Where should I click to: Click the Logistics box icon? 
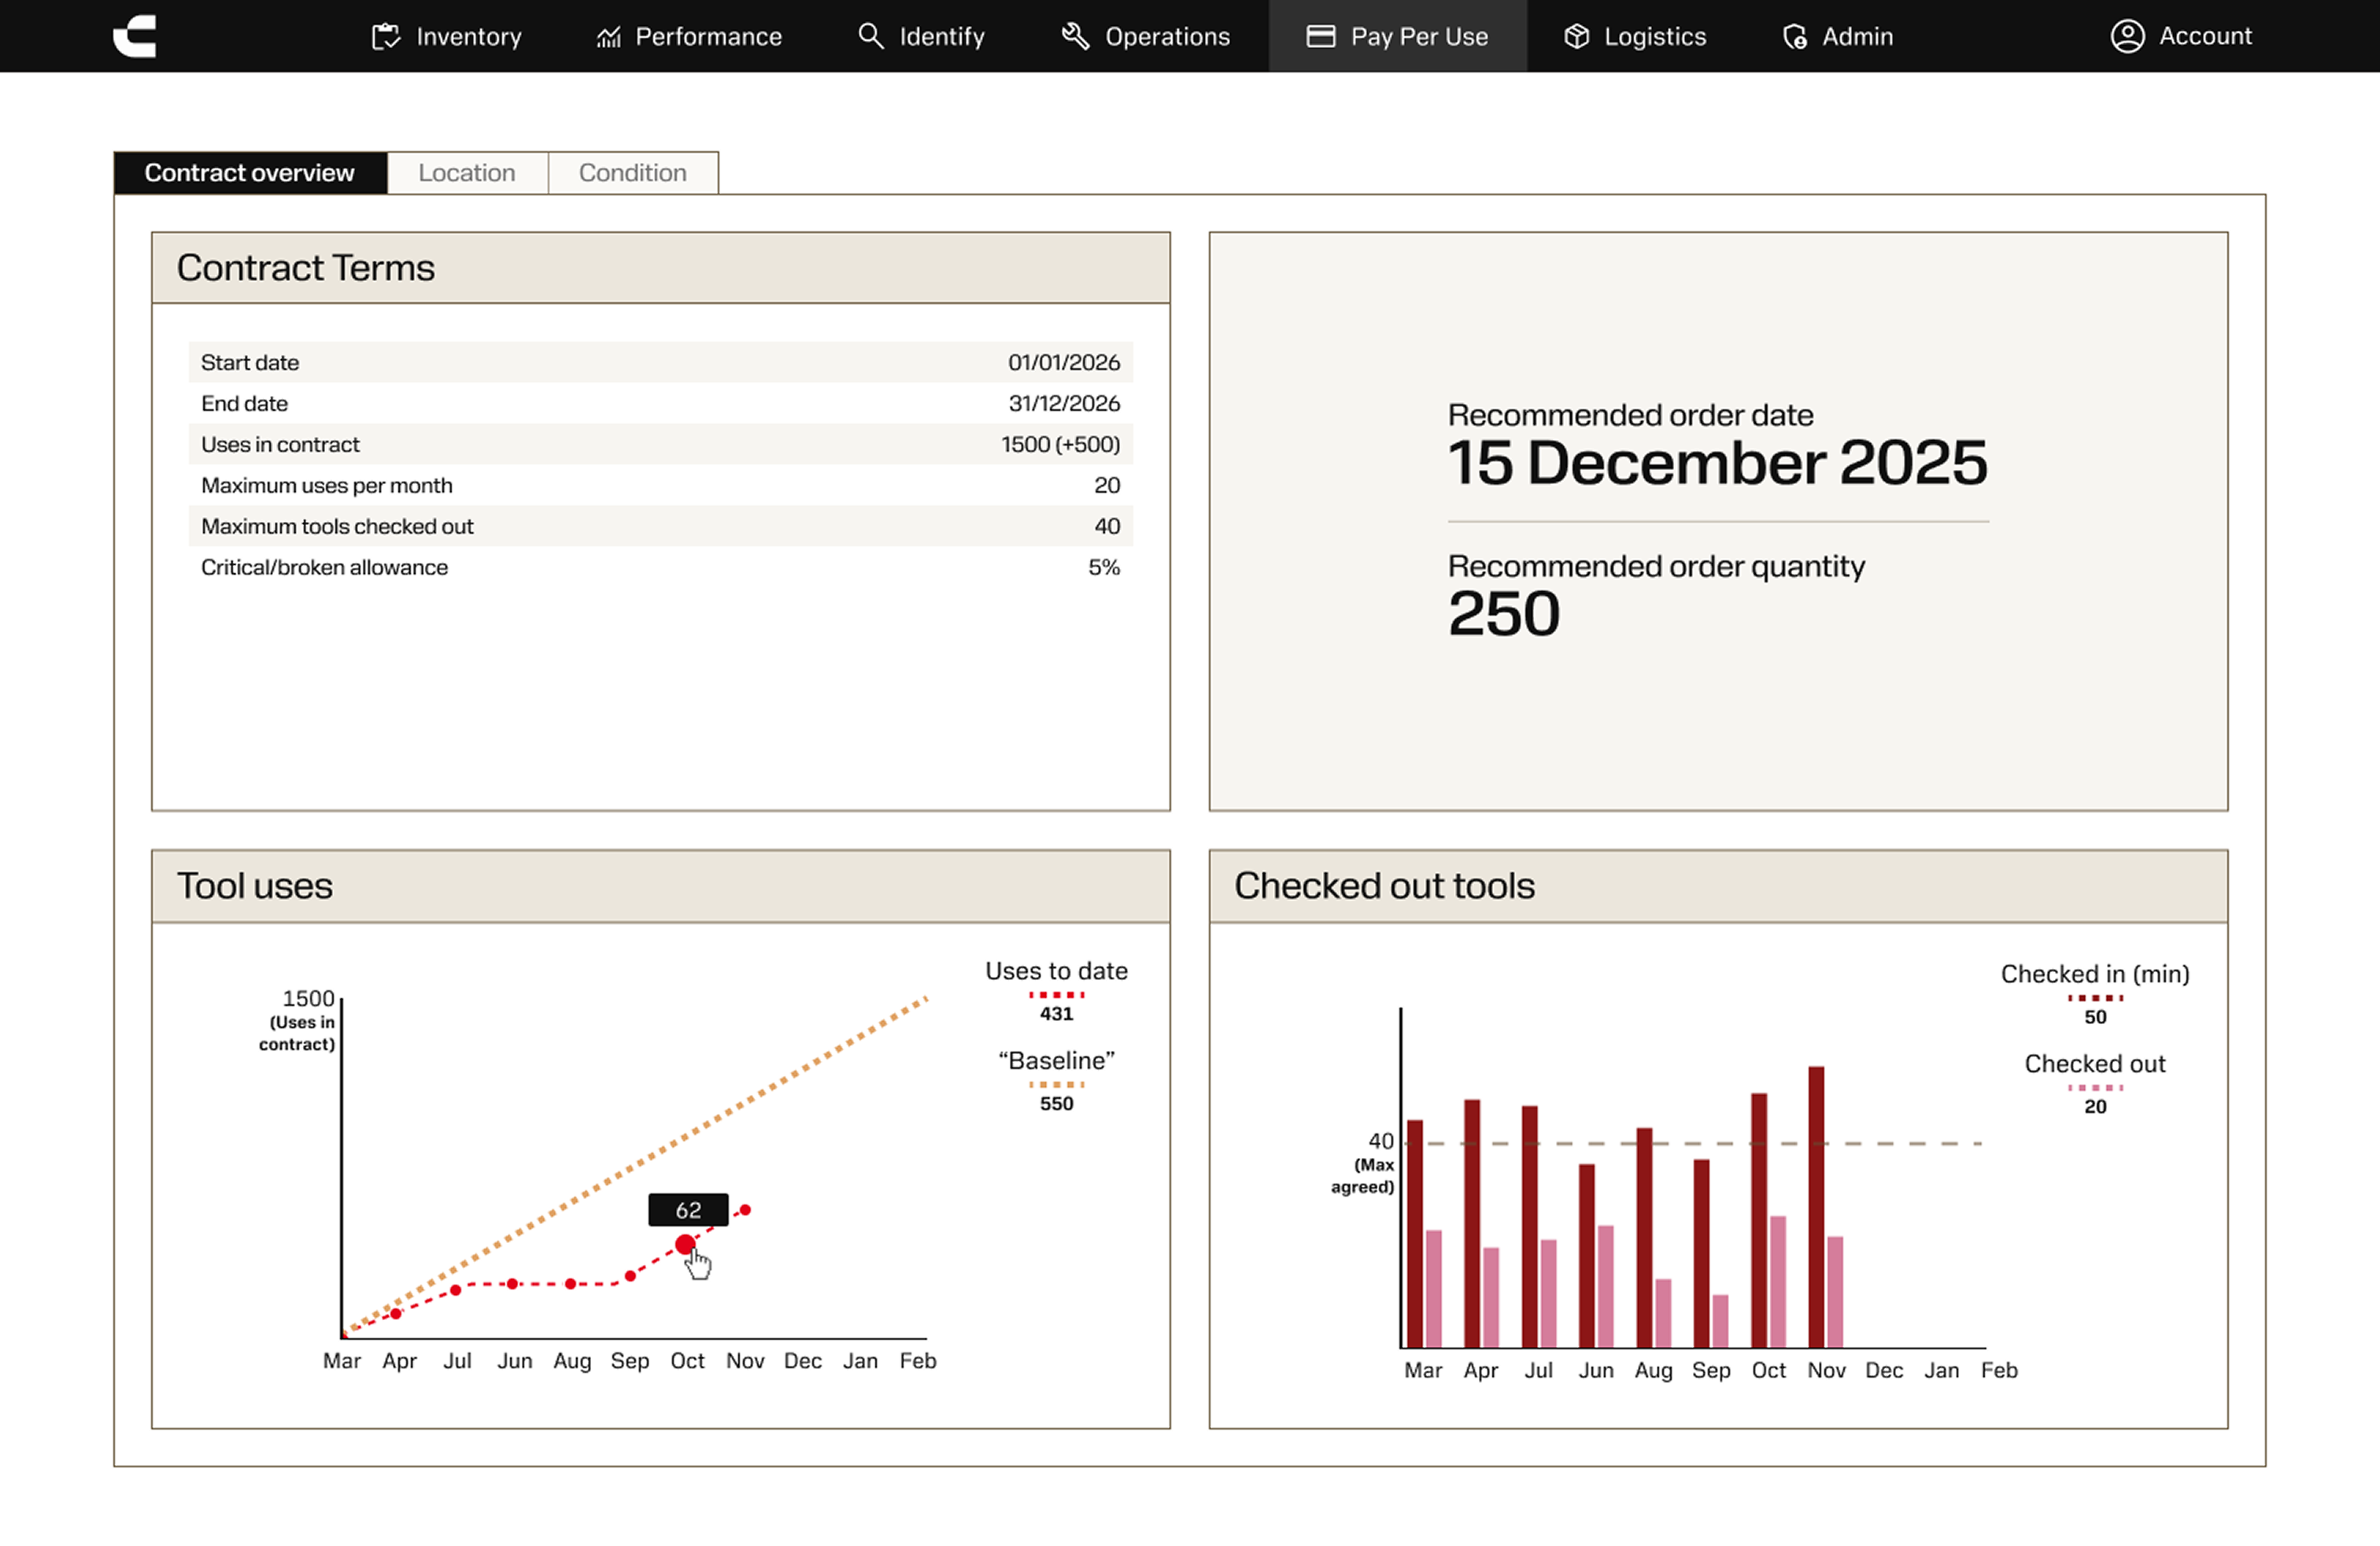[1576, 37]
